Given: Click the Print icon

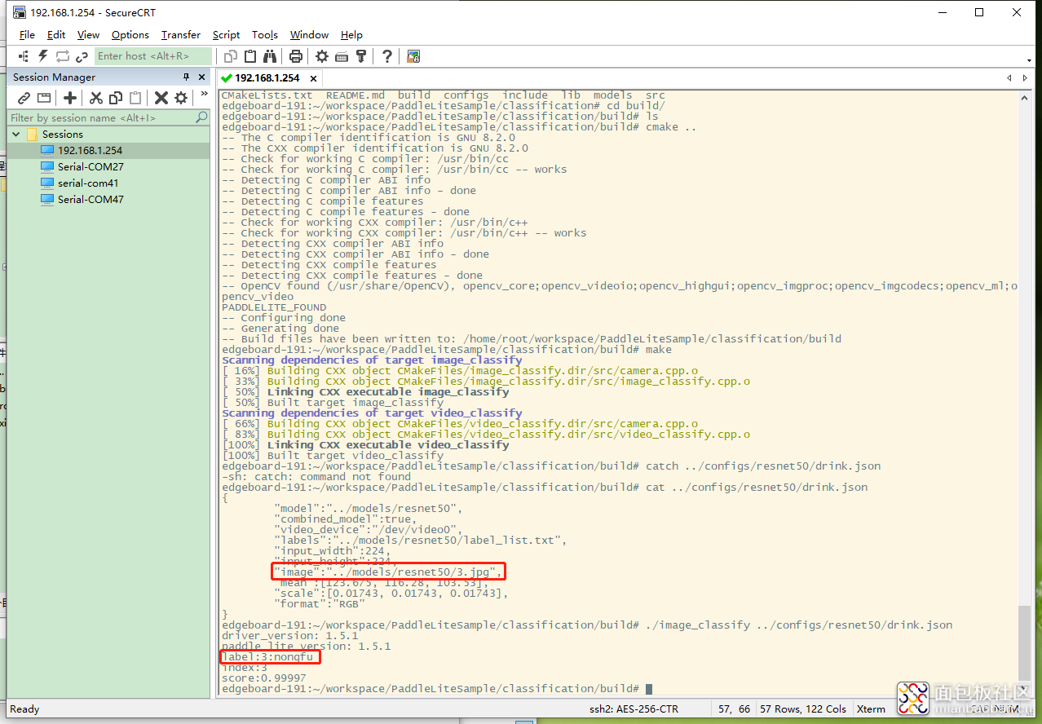Looking at the screenshot, I should click(296, 56).
